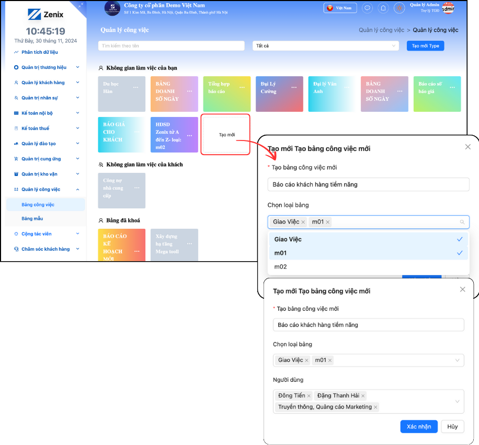This screenshot has width=479, height=445.
Task: Open the Tất cả filter dropdown
Action: 325,46
